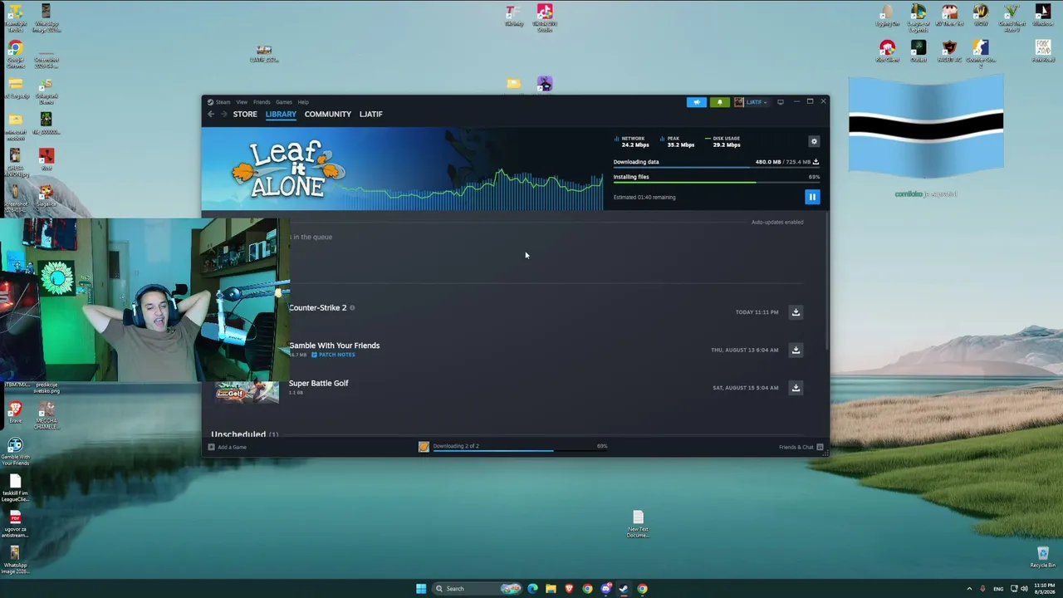Open the Help menu
This screenshot has width=1063, height=598.
[303, 102]
